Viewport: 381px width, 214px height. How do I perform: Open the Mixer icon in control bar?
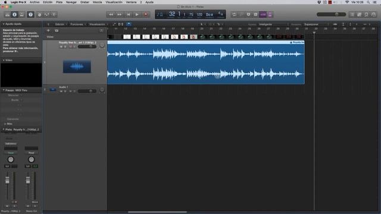pos(46,14)
